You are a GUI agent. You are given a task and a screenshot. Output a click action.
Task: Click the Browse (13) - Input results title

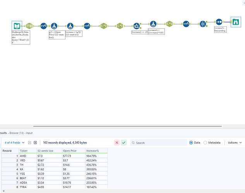click(21, 133)
